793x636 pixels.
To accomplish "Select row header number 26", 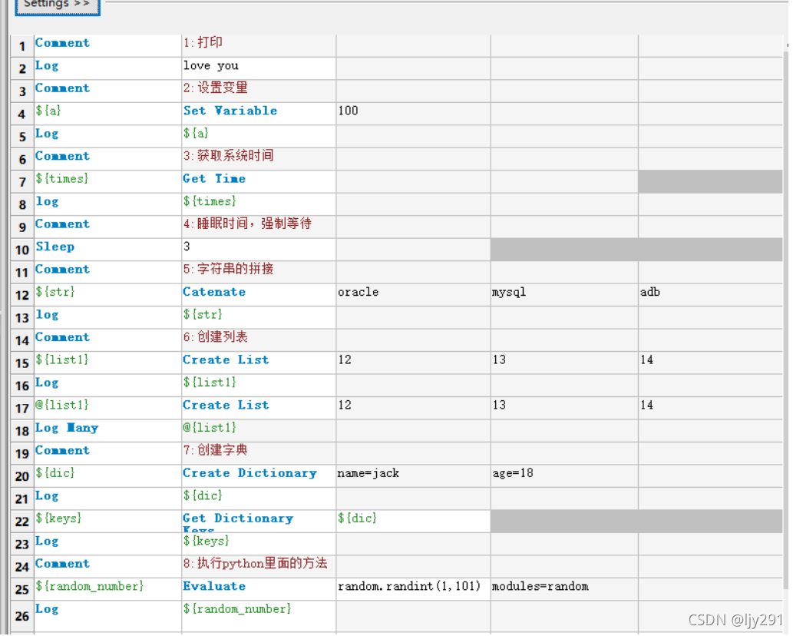I will (x=22, y=616).
